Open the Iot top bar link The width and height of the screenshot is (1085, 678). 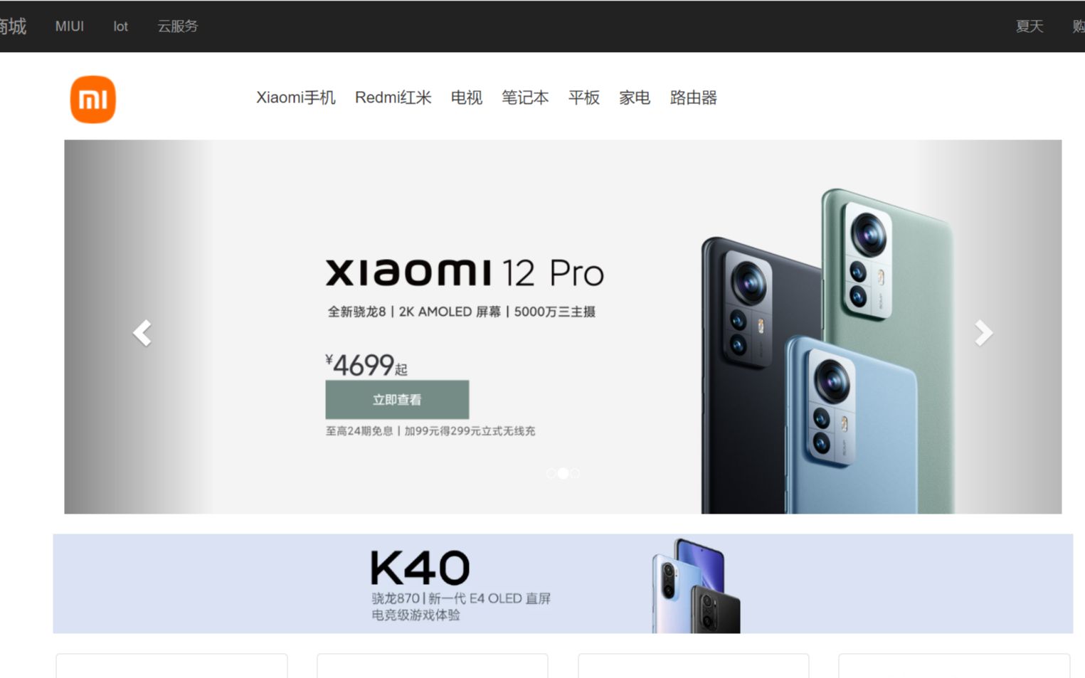click(x=121, y=26)
